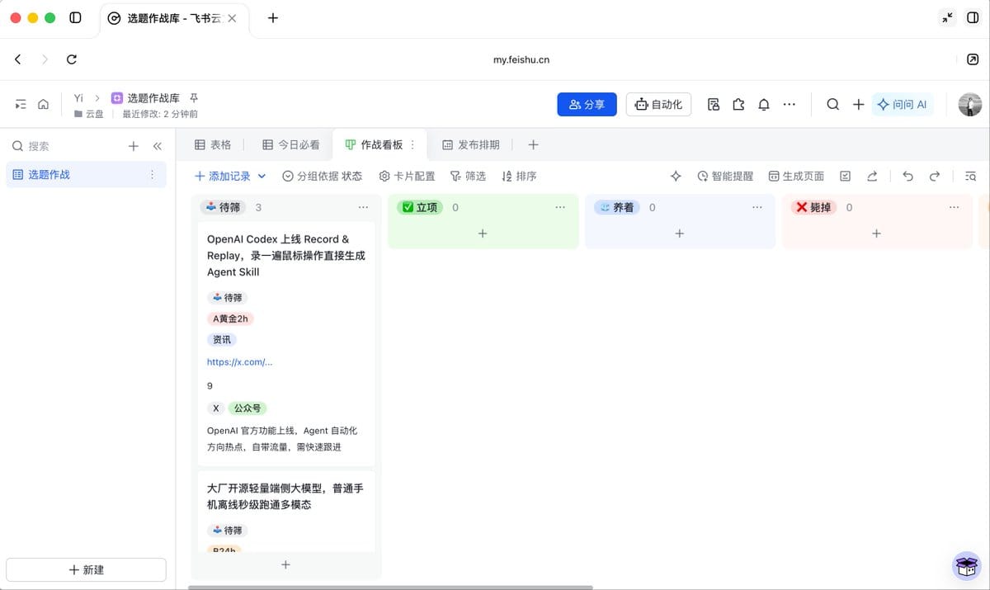Switch to the 表格 view tab
Screen dimensions: 990x590
[213, 144]
